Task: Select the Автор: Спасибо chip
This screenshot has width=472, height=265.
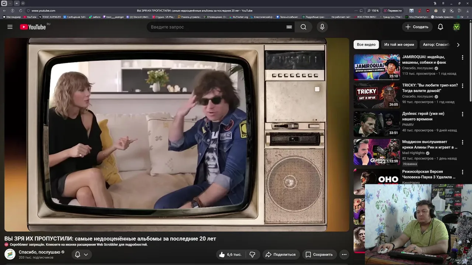Action: [x=436, y=45]
